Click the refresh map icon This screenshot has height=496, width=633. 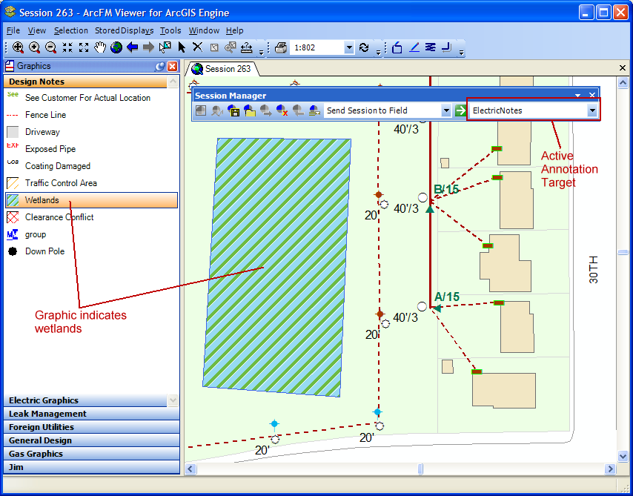pyautogui.click(x=364, y=47)
